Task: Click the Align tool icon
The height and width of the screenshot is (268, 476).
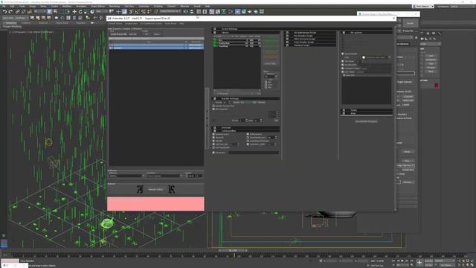Action: pos(192,12)
